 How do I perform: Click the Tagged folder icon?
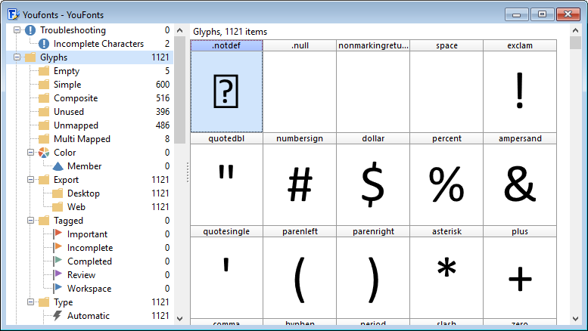pos(44,221)
